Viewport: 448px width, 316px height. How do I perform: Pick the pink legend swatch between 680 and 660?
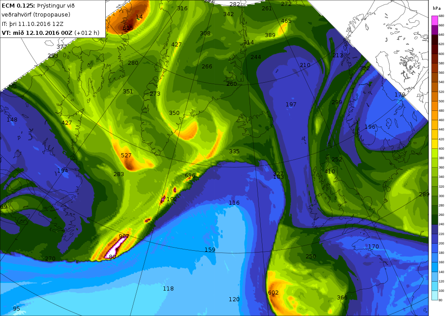(434, 21)
